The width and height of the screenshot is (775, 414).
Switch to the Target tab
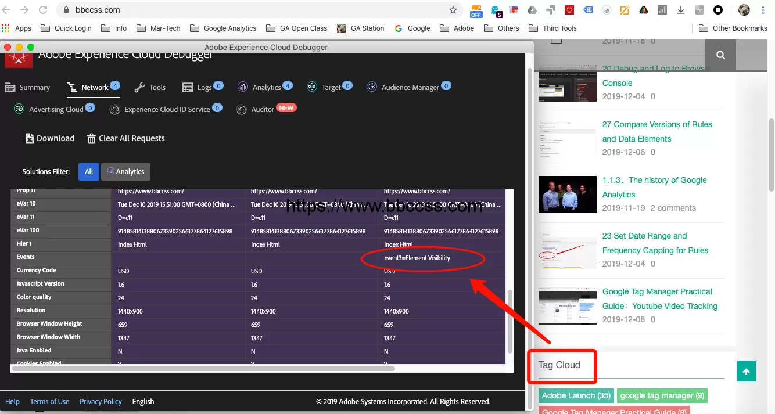329,87
